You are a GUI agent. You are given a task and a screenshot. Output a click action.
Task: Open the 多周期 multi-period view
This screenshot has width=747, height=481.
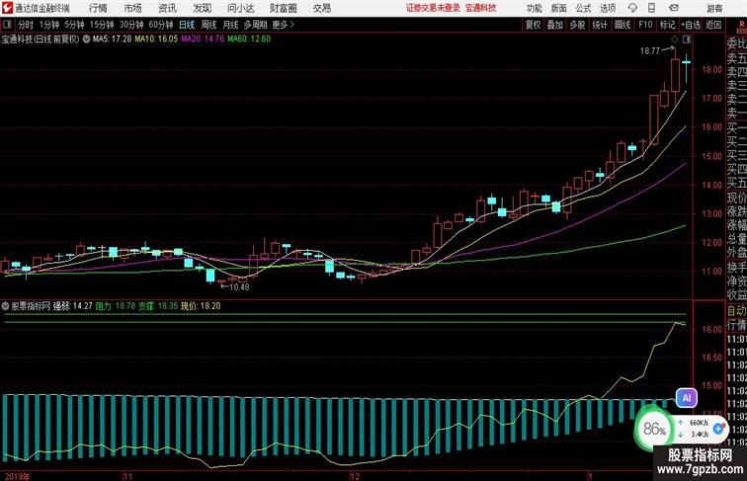tap(255, 25)
